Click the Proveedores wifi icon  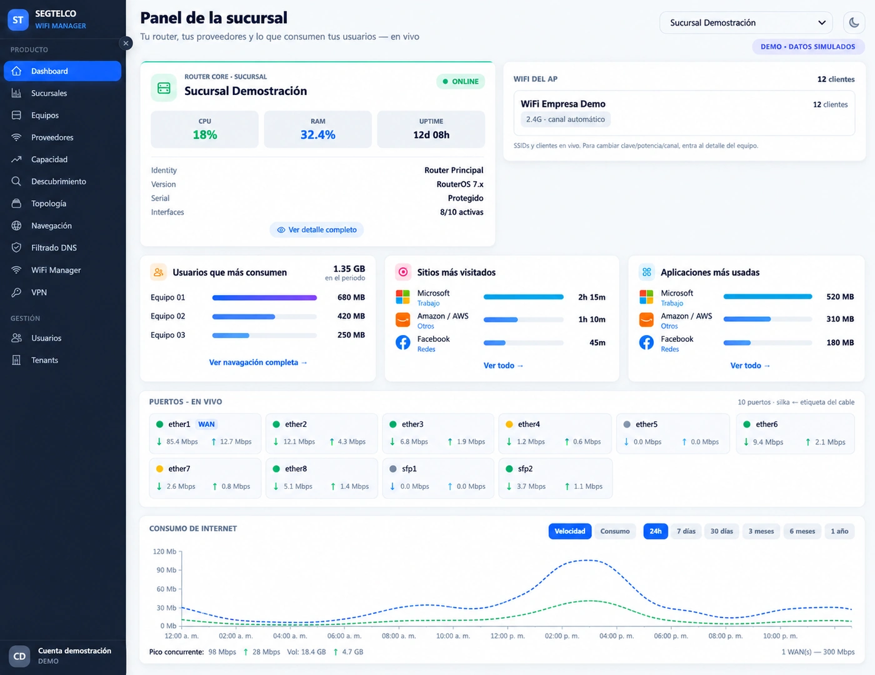[17, 137]
